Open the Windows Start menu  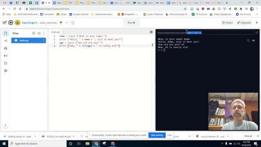tap(4, 143)
